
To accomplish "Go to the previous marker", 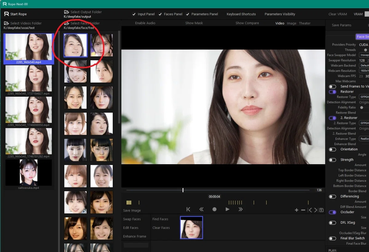I will 310,210.
